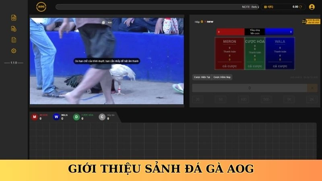Click the grey C cancel circle
This screenshot has width=322, height=181.
tap(102, 117)
